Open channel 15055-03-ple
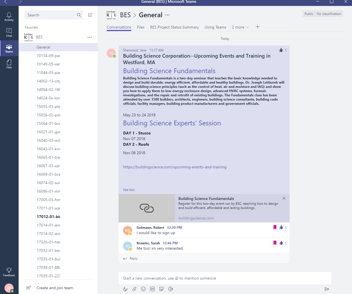 (48, 106)
